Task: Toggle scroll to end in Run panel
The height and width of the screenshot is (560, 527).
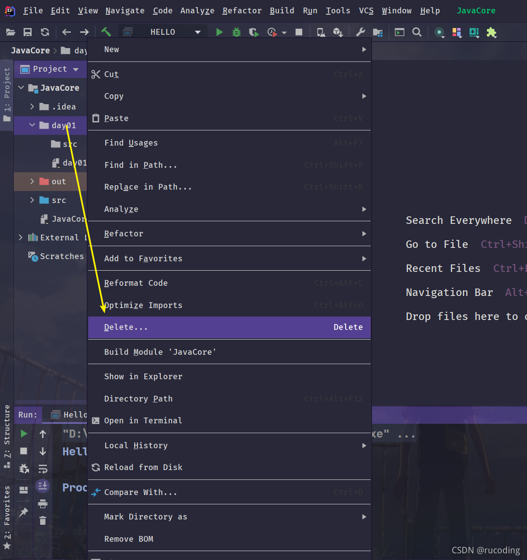Action: [x=43, y=486]
